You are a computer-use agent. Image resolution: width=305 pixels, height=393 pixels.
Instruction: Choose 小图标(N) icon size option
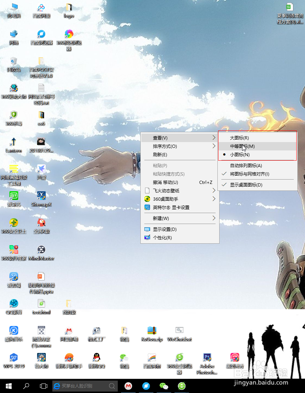(257, 155)
